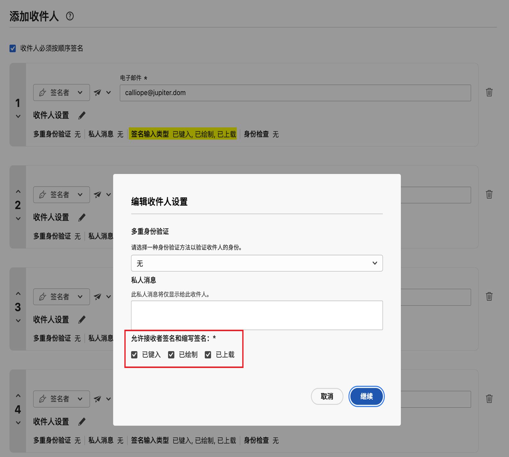Move recipient 2 up with chevron
509x457 pixels.
coord(18,191)
